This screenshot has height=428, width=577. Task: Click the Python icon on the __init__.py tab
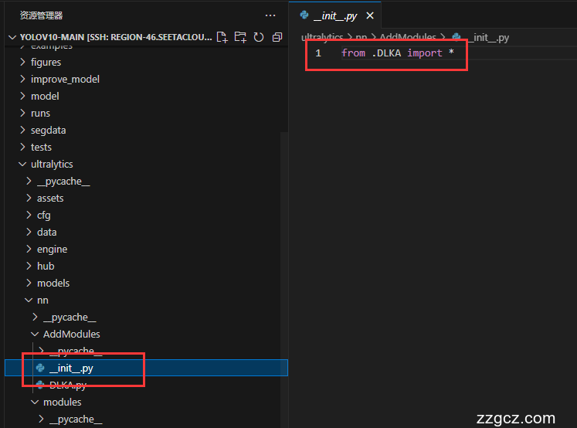click(x=304, y=15)
